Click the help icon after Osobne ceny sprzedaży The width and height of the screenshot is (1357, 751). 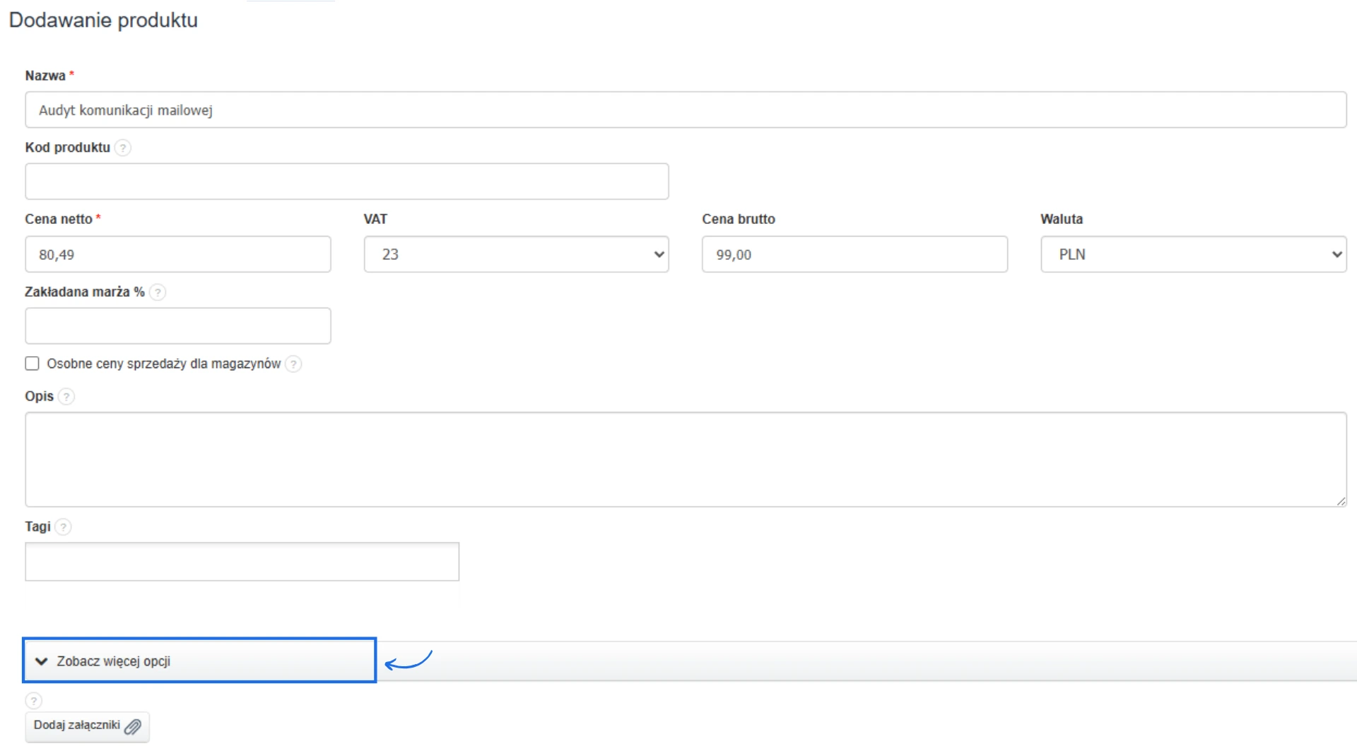coord(293,364)
